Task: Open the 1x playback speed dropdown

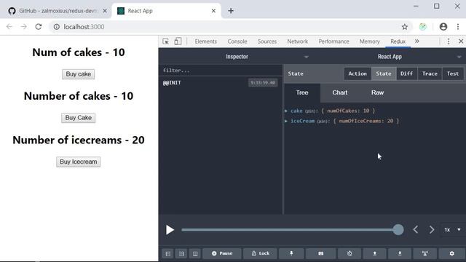Action: click(x=452, y=230)
